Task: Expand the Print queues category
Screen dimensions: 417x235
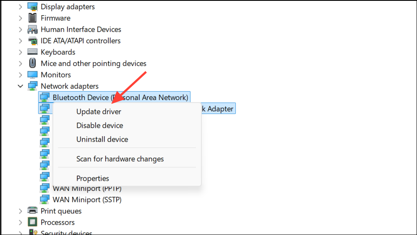Action: 20,211
